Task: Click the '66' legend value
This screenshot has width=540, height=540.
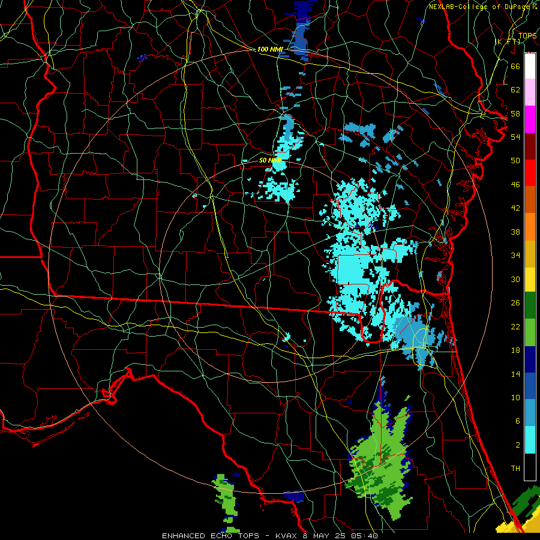Action: click(515, 66)
